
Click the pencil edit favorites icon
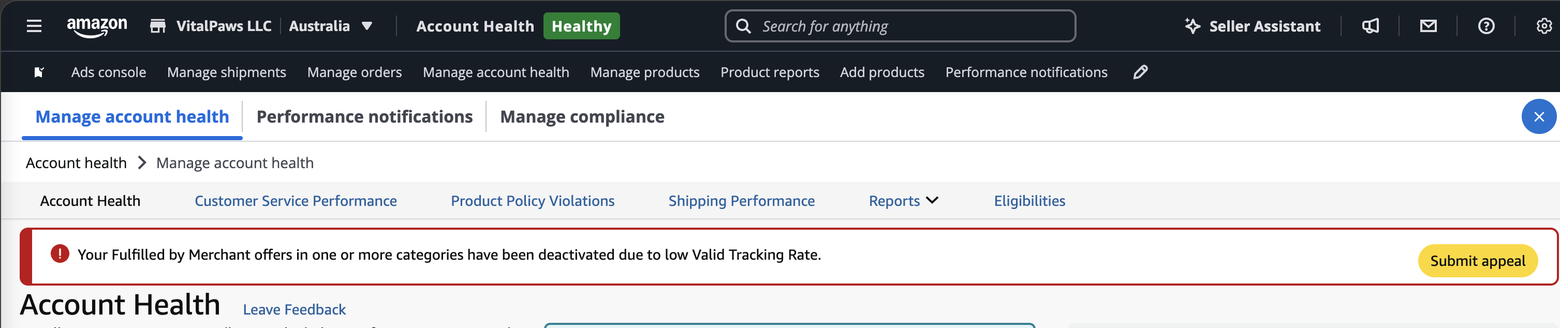pyautogui.click(x=1140, y=72)
